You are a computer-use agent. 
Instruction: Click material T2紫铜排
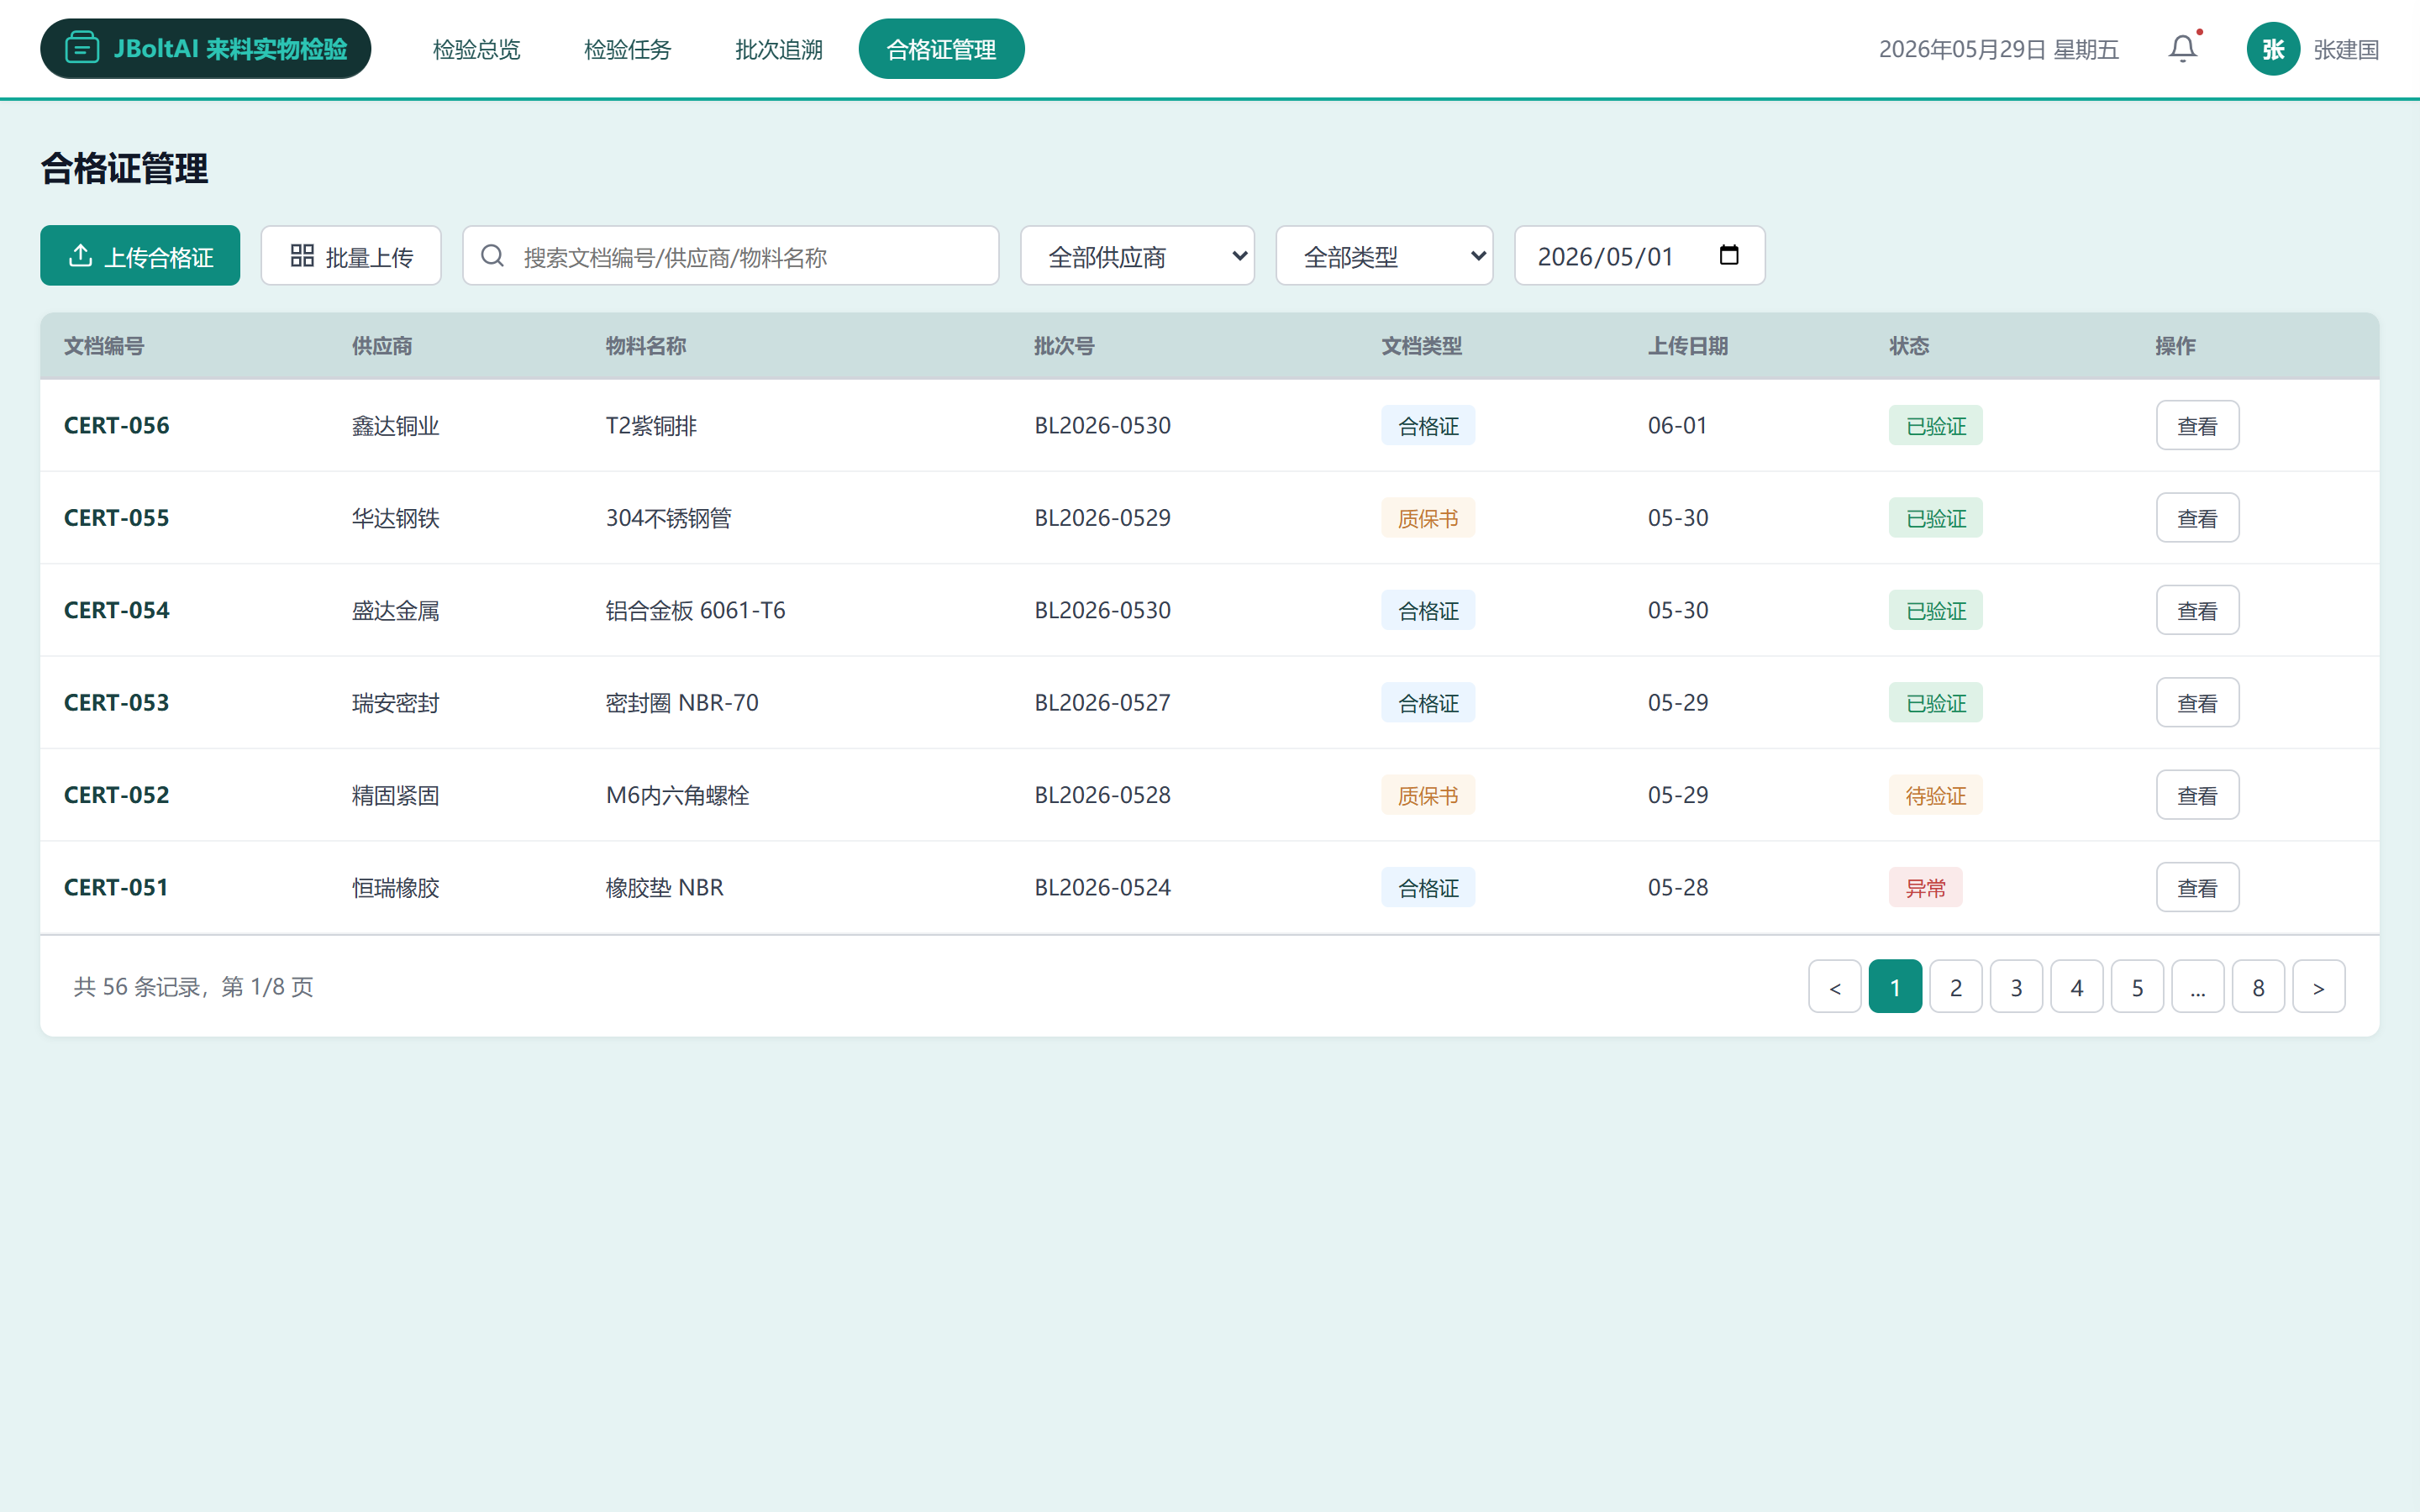652,426
